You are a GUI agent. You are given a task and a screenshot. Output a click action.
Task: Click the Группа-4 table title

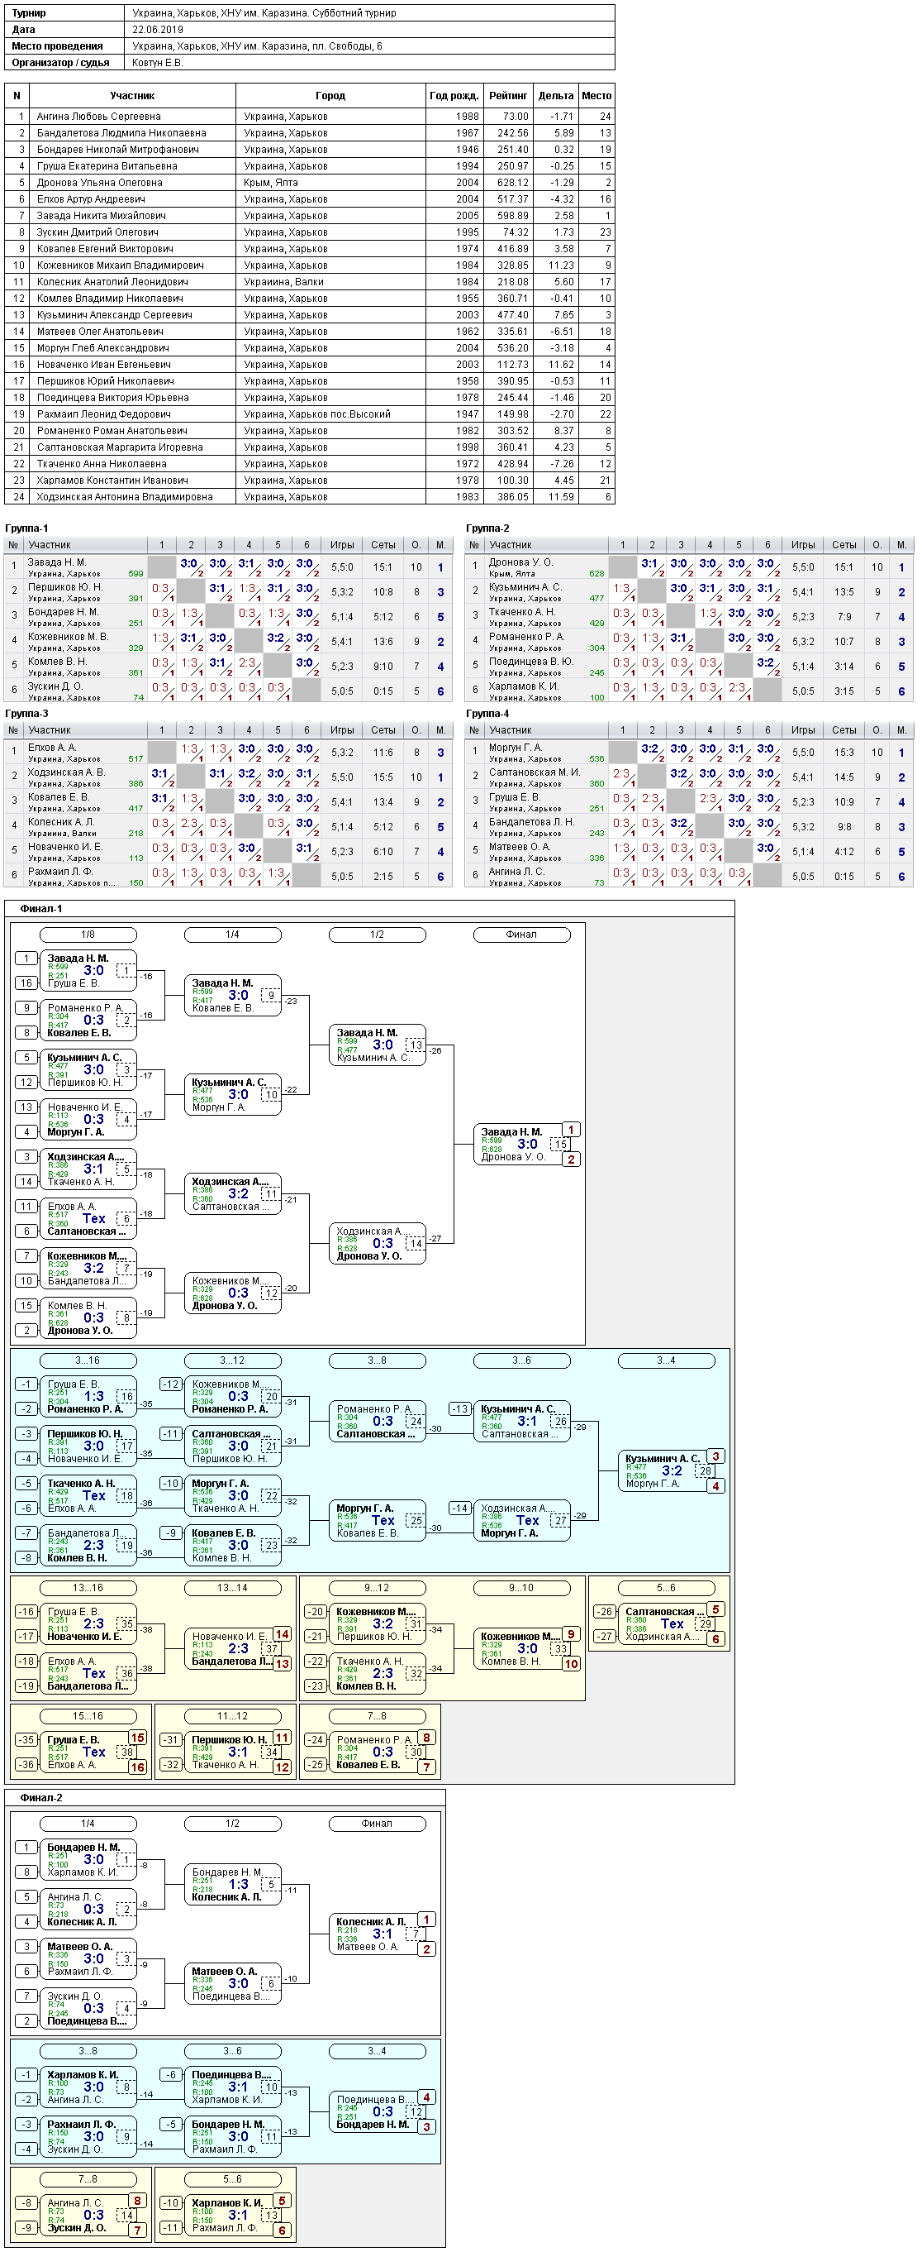pyautogui.click(x=488, y=714)
